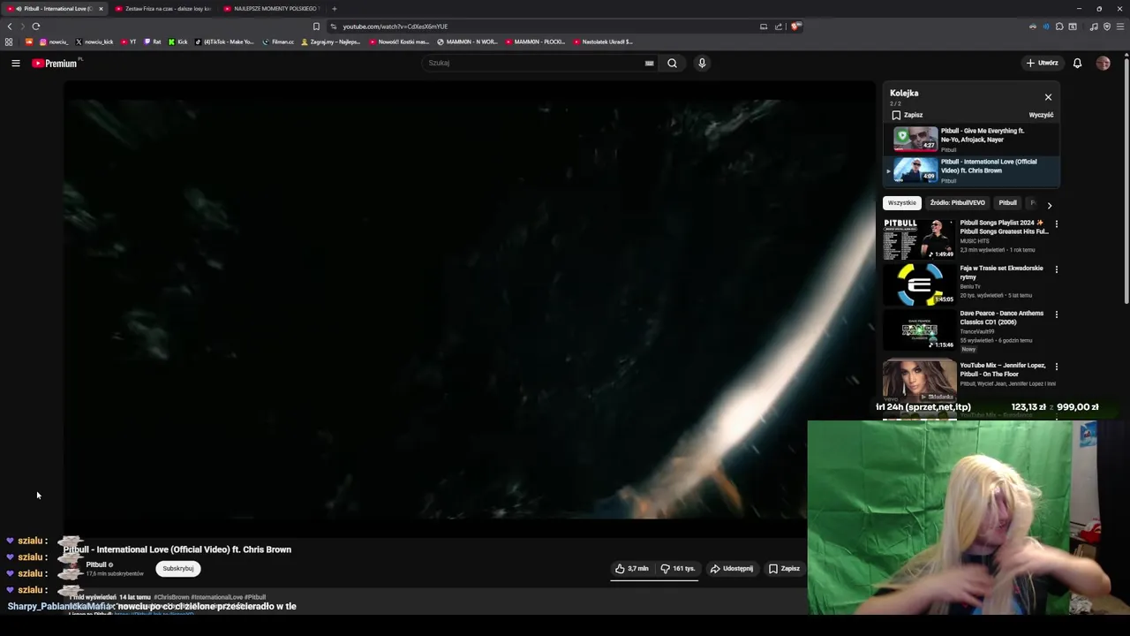Open options for Faja w Trasie video

tap(1056, 269)
